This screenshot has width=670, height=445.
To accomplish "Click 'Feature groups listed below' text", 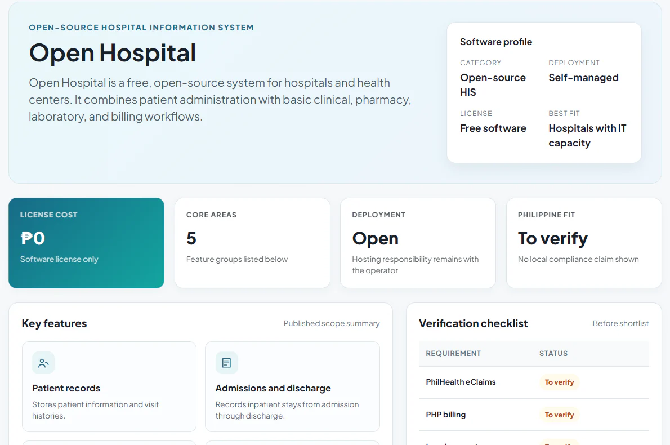I will tap(236, 259).
